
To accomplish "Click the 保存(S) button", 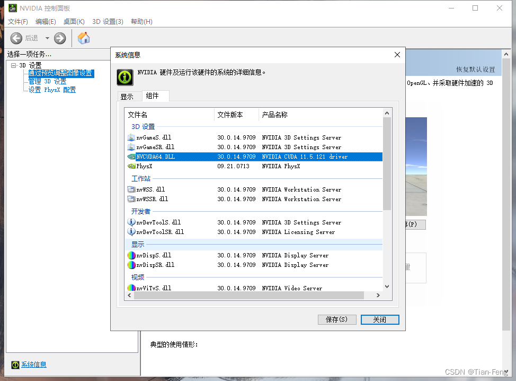I will click(336, 319).
